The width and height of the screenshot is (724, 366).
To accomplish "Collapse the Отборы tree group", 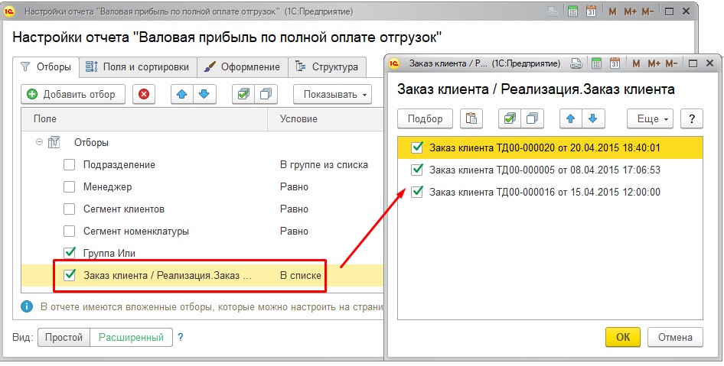I will click(38, 142).
